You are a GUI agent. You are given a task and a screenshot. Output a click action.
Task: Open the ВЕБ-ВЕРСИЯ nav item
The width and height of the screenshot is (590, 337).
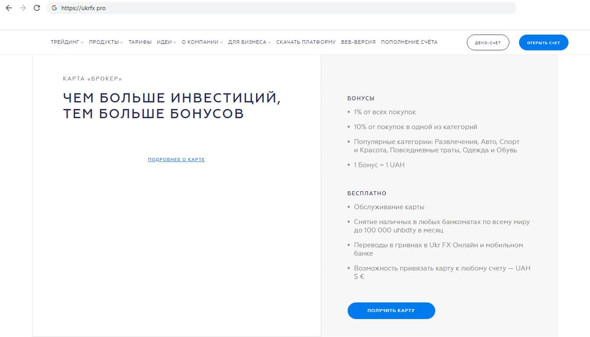point(358,42)
